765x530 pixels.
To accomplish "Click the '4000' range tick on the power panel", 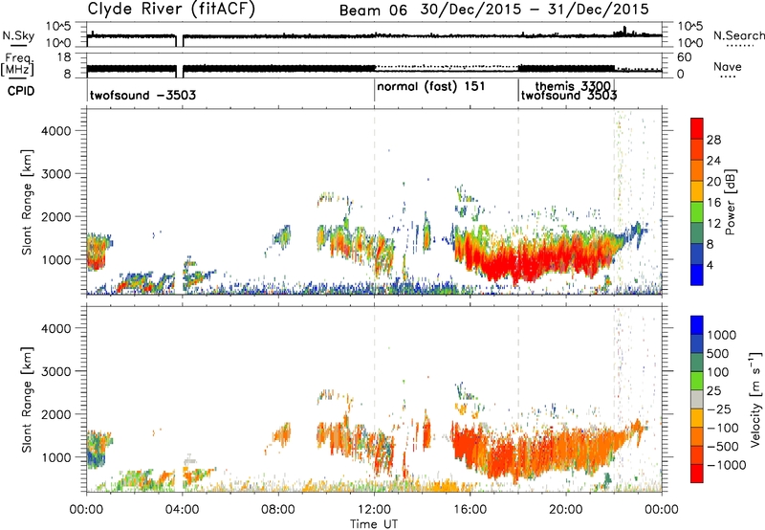I will pos(55,130).
